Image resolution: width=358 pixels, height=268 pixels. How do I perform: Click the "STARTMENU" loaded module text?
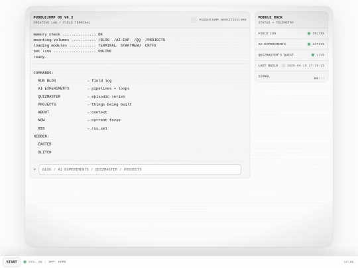[131, 46]
